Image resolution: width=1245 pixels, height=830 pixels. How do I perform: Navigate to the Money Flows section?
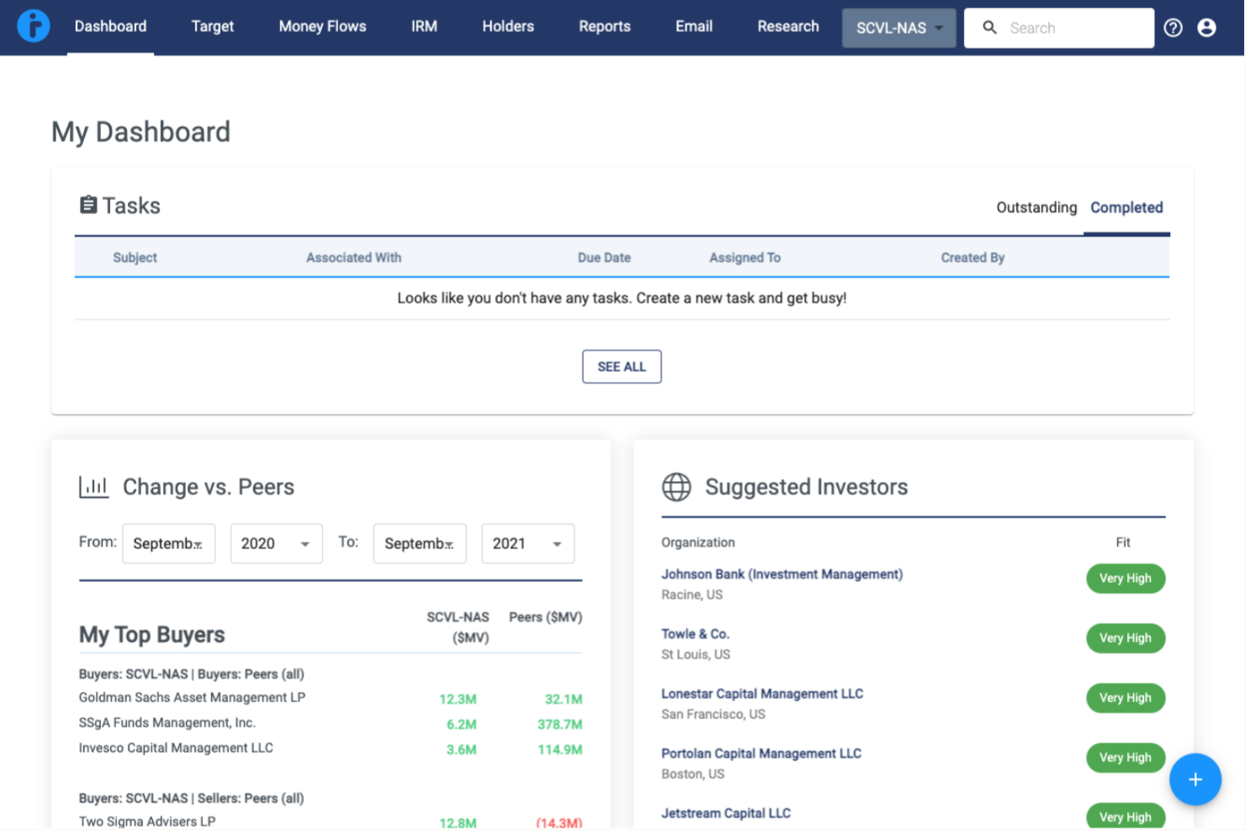pos(322,26)
